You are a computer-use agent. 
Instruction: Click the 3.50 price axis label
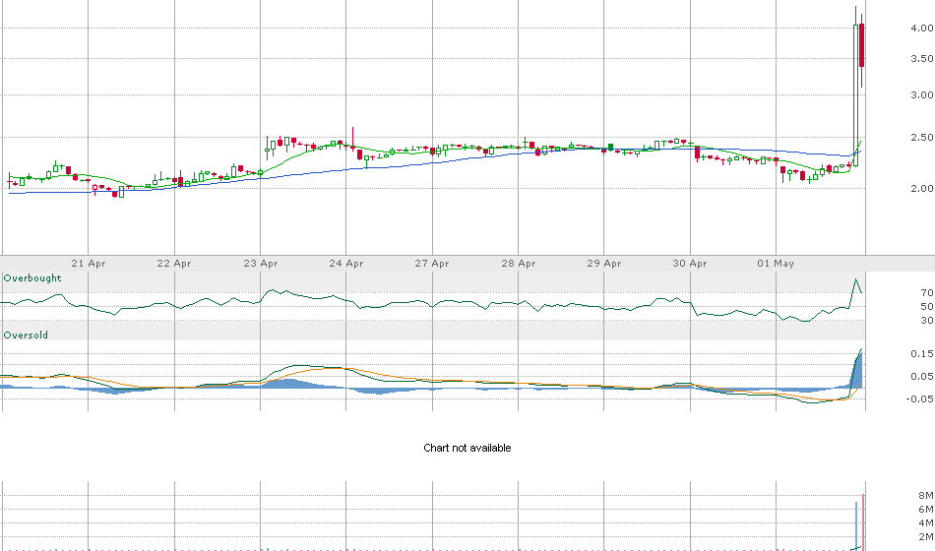tap(922, 58)
